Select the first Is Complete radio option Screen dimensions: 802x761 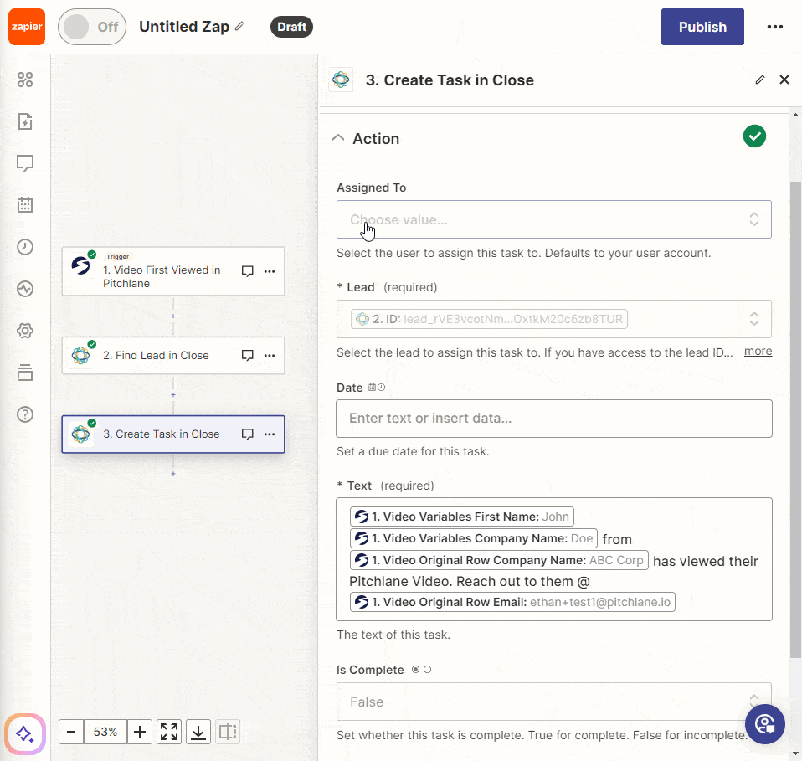(415, 670)
